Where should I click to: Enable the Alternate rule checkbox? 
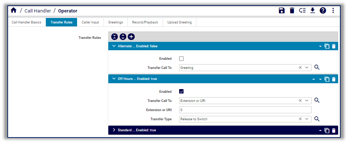click(x=181, y=59)
